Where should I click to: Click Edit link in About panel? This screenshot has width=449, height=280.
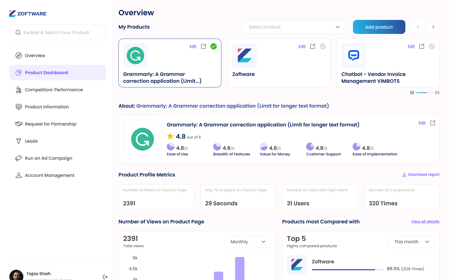[x=422, y=123]
